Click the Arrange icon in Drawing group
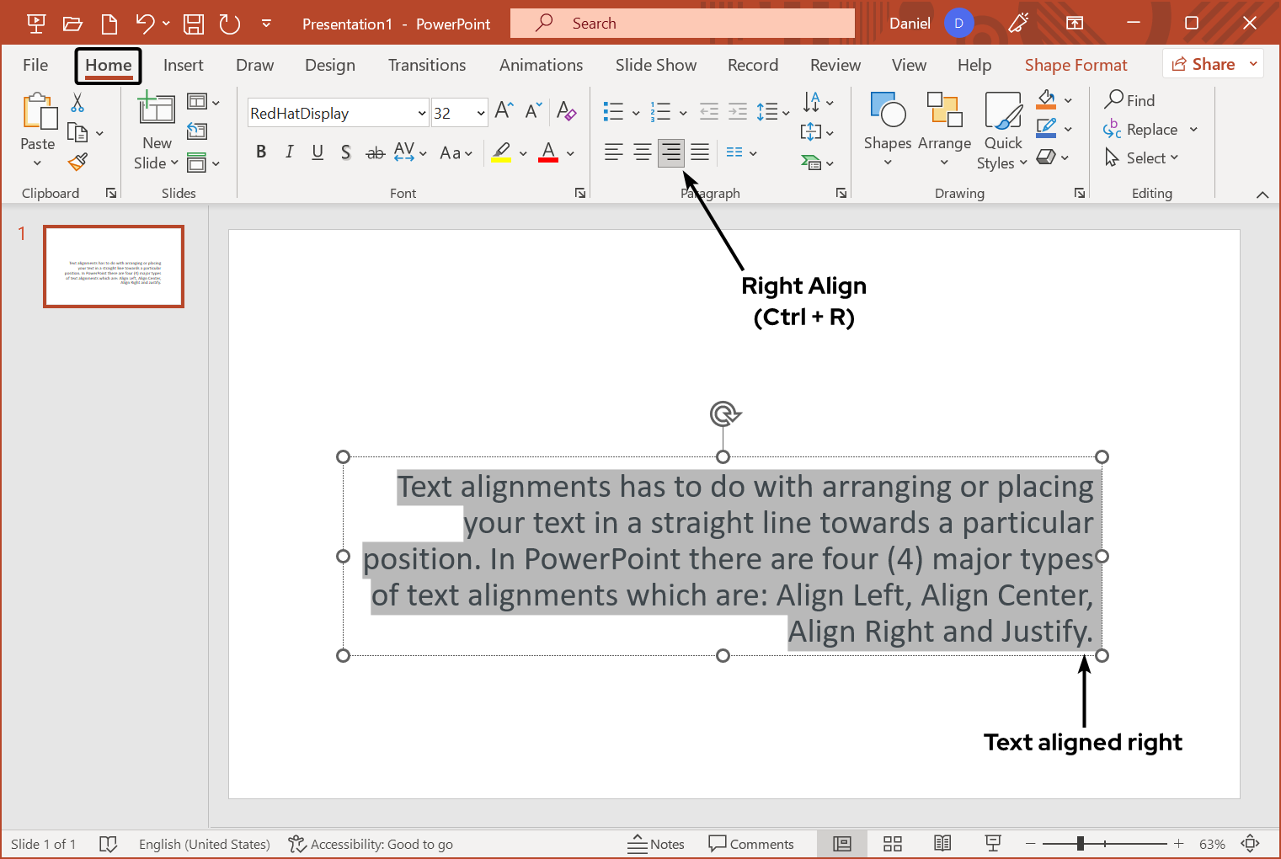This screenshot has width=1281, height=859. coord(944,129)
